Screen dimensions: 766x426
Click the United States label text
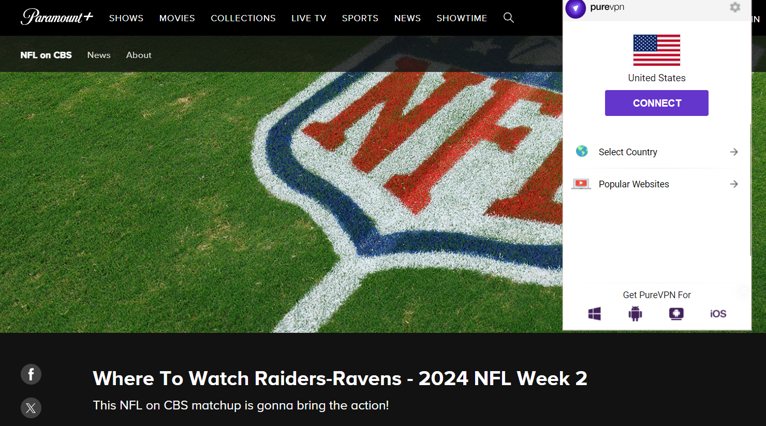657,78
